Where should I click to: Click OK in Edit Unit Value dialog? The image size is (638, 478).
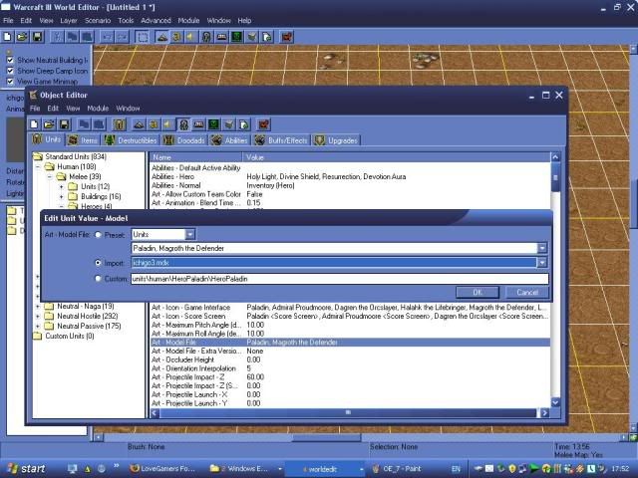[478, 292]
